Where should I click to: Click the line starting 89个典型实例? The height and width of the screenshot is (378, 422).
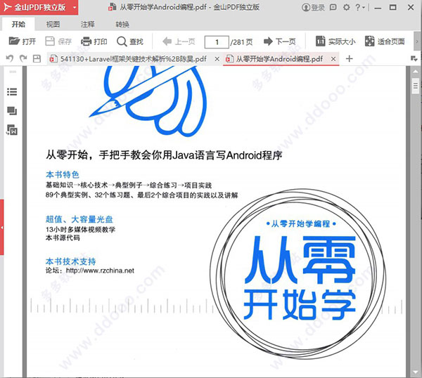[141, 195]
